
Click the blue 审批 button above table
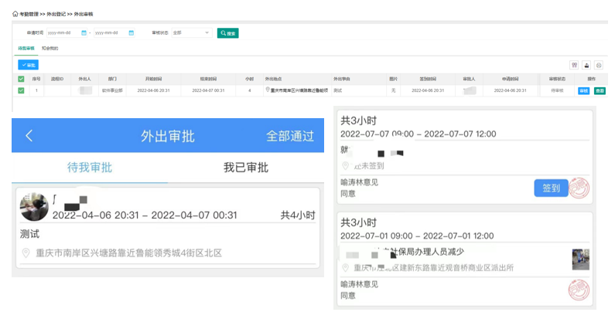point(28,65)
